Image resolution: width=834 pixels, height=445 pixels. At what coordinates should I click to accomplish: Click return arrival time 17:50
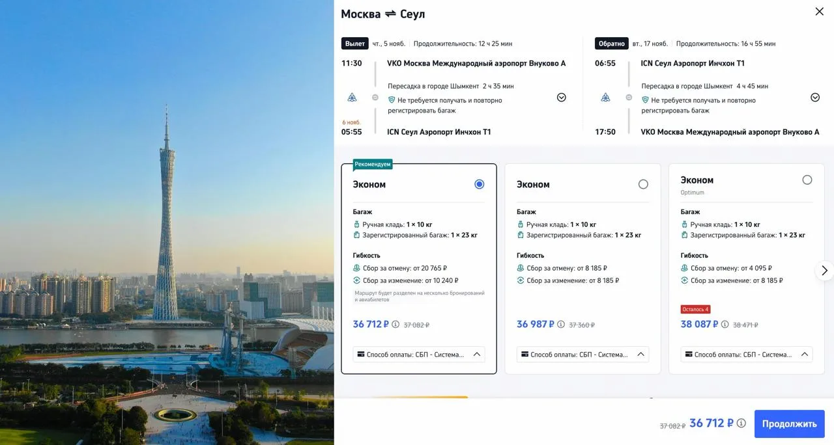pos(605,132)
